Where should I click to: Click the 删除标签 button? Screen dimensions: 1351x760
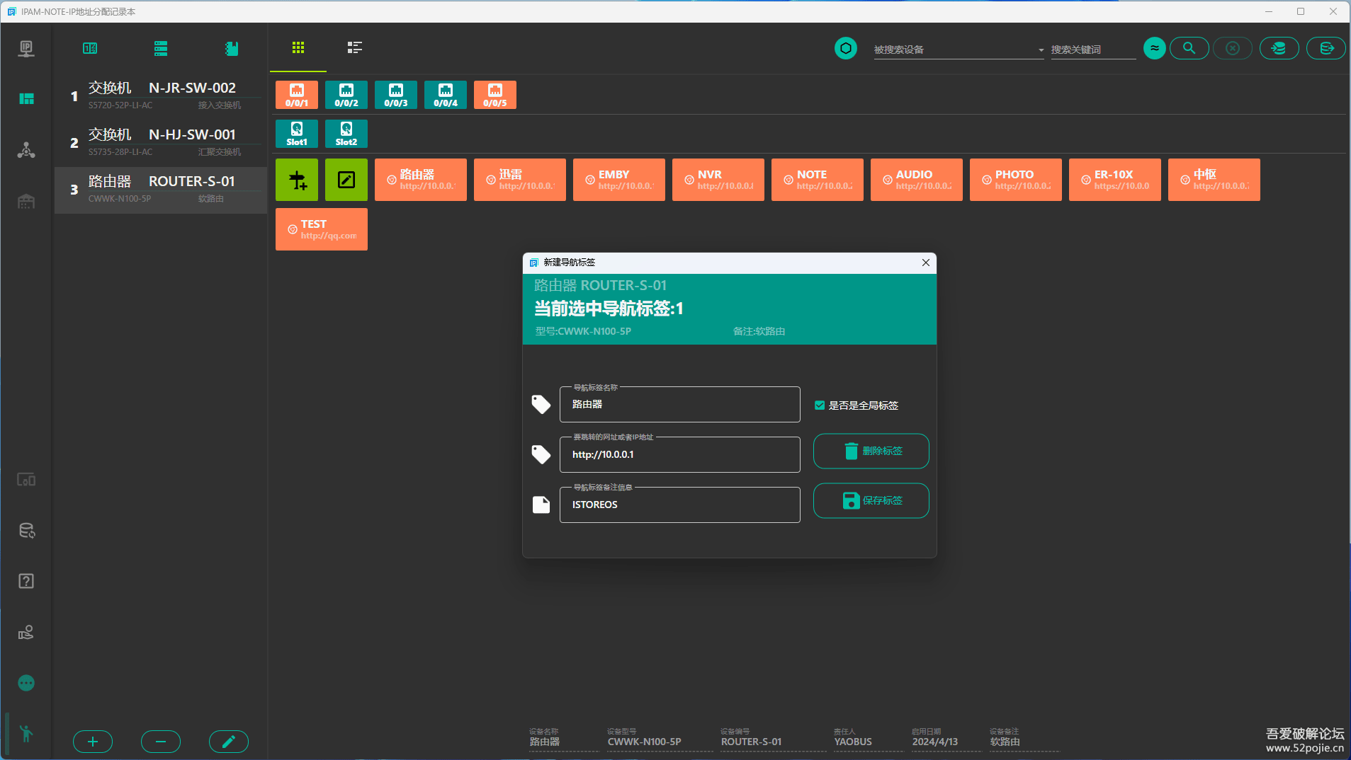pyautogui.click(x=871, y=451)
